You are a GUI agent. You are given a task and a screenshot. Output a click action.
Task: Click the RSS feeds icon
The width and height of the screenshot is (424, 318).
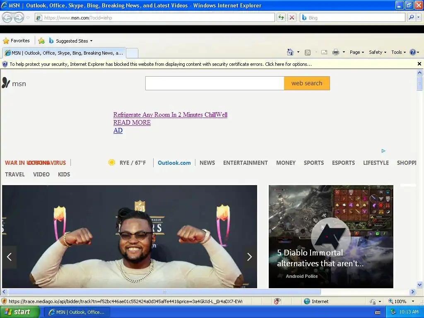click(308, 52)
